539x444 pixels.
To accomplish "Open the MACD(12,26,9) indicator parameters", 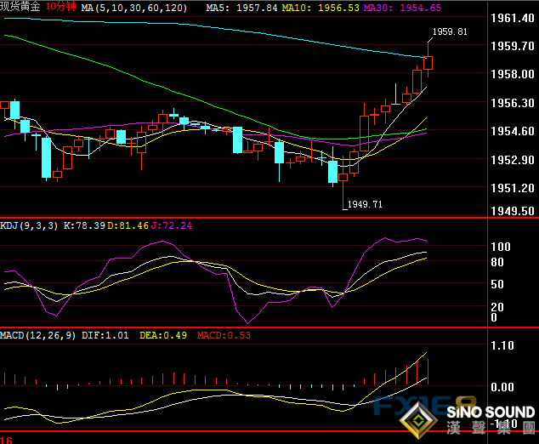I will coord(38,335).
